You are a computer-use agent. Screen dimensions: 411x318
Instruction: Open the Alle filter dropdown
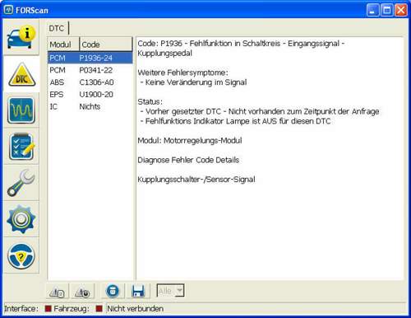(170, 291)
